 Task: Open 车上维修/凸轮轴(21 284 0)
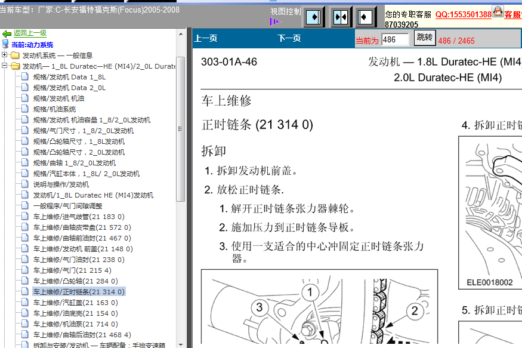[x=75, y=281]
